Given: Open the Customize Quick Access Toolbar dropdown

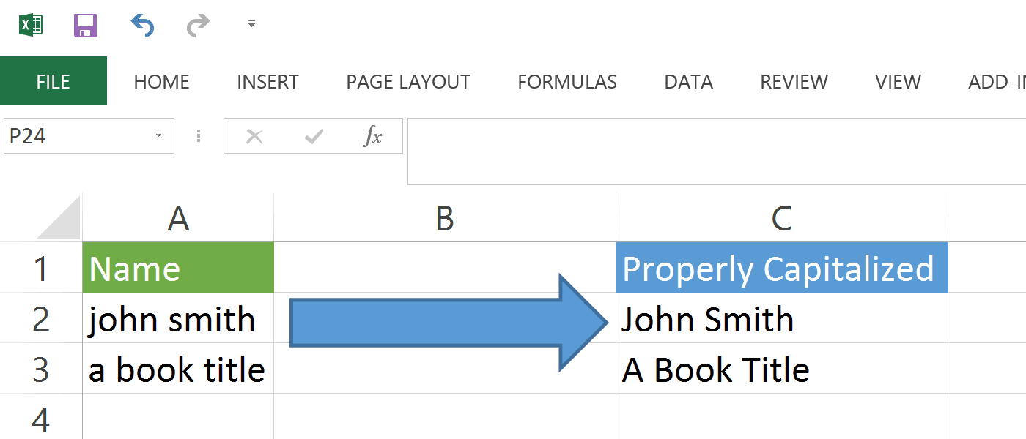Looking at the screenshot, I should [x=251, y=25].
